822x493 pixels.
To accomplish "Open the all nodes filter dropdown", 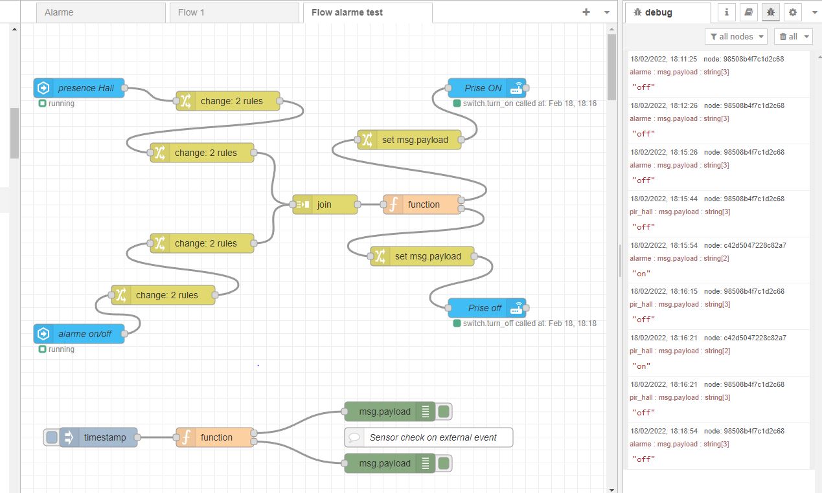I will click(736, 37).
